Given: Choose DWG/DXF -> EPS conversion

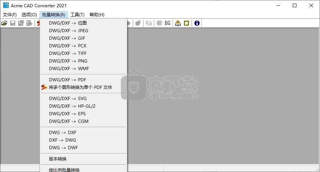Looking at the screenshot, I should click(84, 114).
